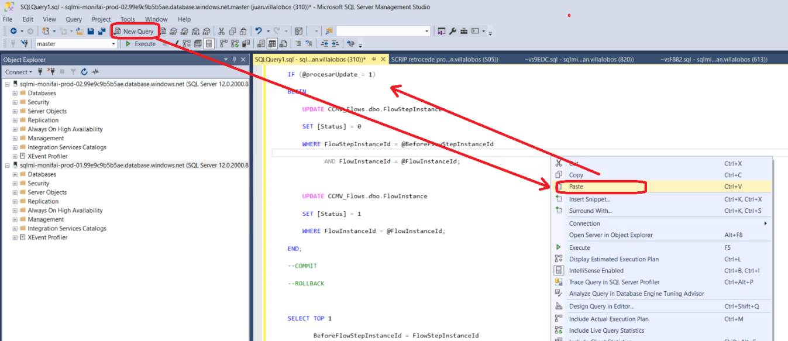The image size is (788, 341).
Task: Switch to the ~vs9EDC.sql tab
Action: pos(579,60)
